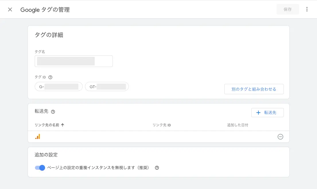Show help tooltip next to 転送先 heading
The width and height of the screenshot is (317, 189).
click(x=53, y=112)
